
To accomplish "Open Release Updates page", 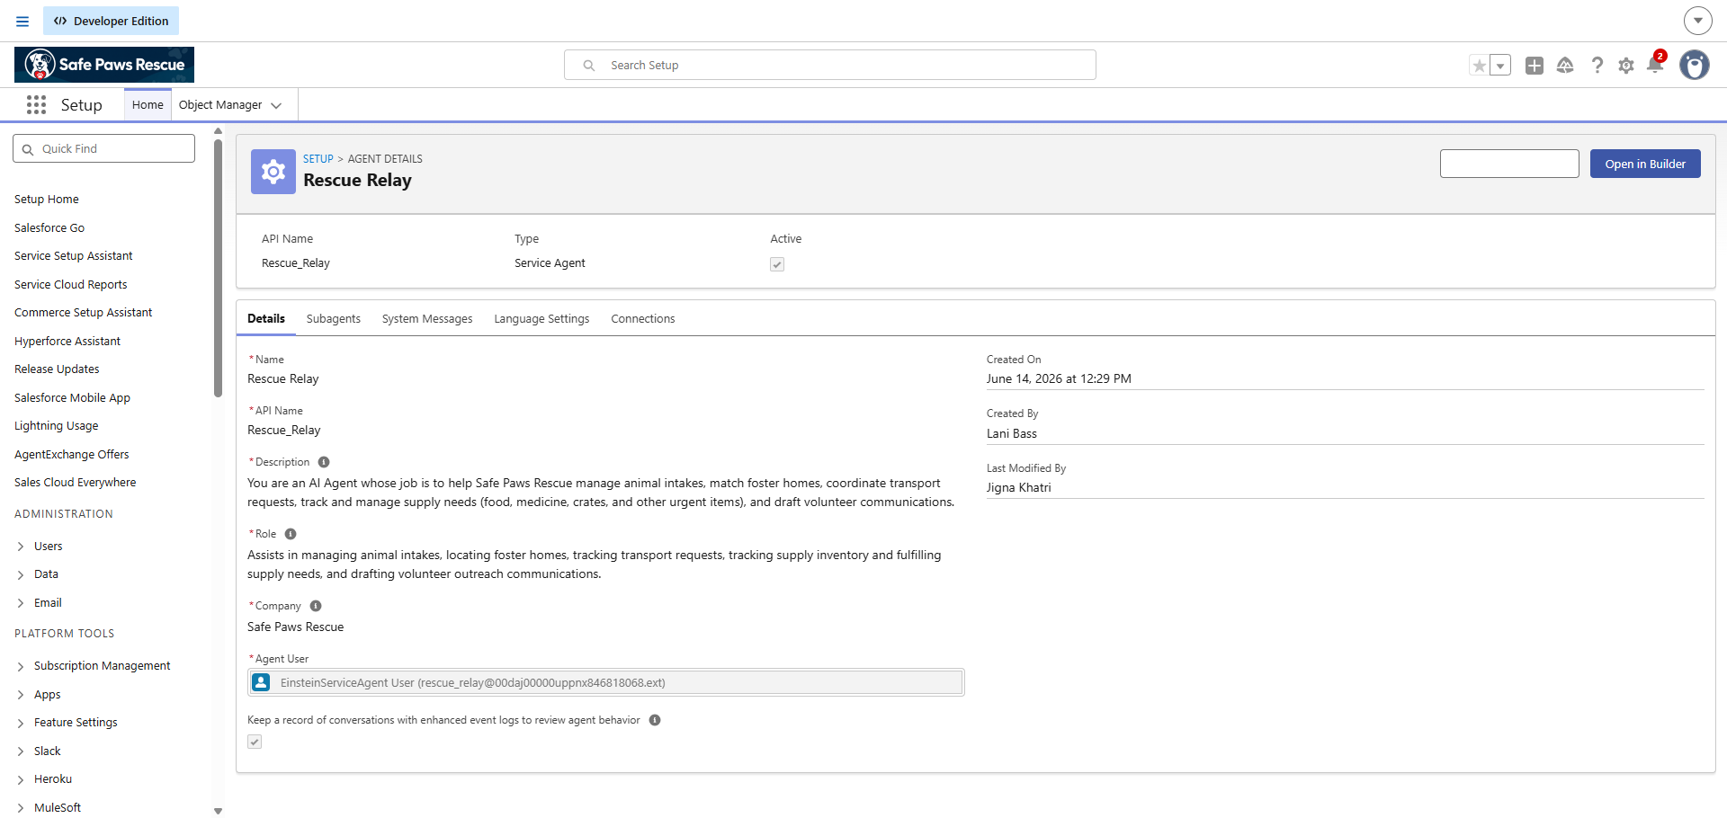I will tap(57, 369).
